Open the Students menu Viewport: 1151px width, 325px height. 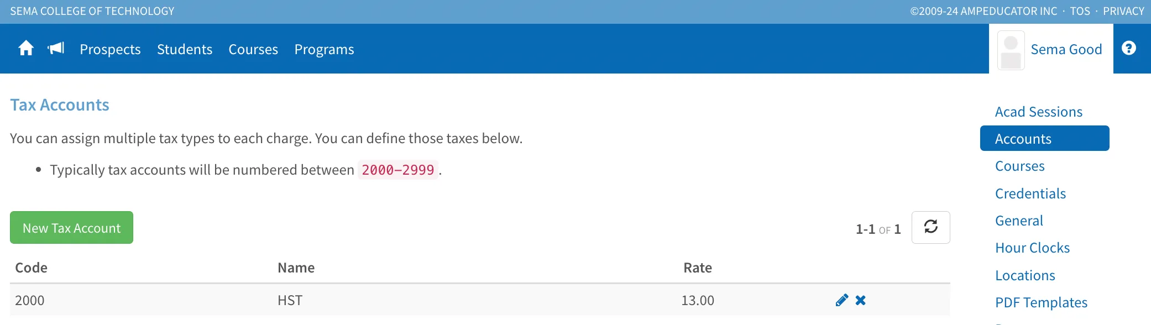click(185, 49)
